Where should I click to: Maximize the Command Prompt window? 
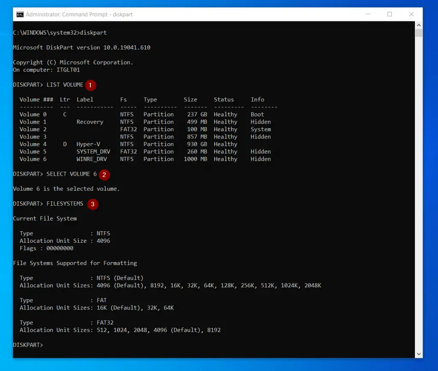[390, 14]
